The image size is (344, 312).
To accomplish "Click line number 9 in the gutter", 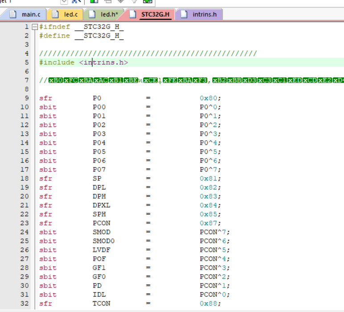I will click(26, 98).
